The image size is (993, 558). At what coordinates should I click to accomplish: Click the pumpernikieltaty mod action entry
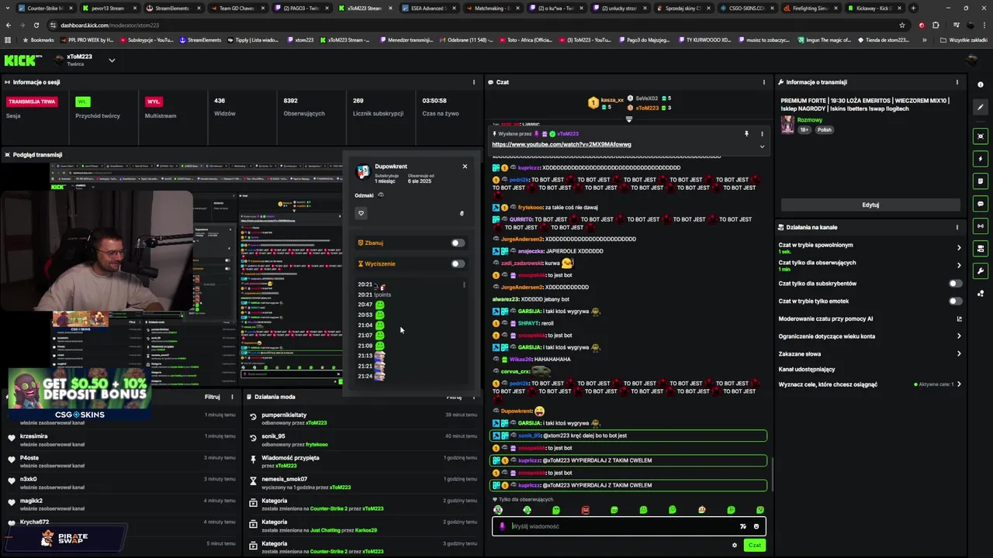365,418
